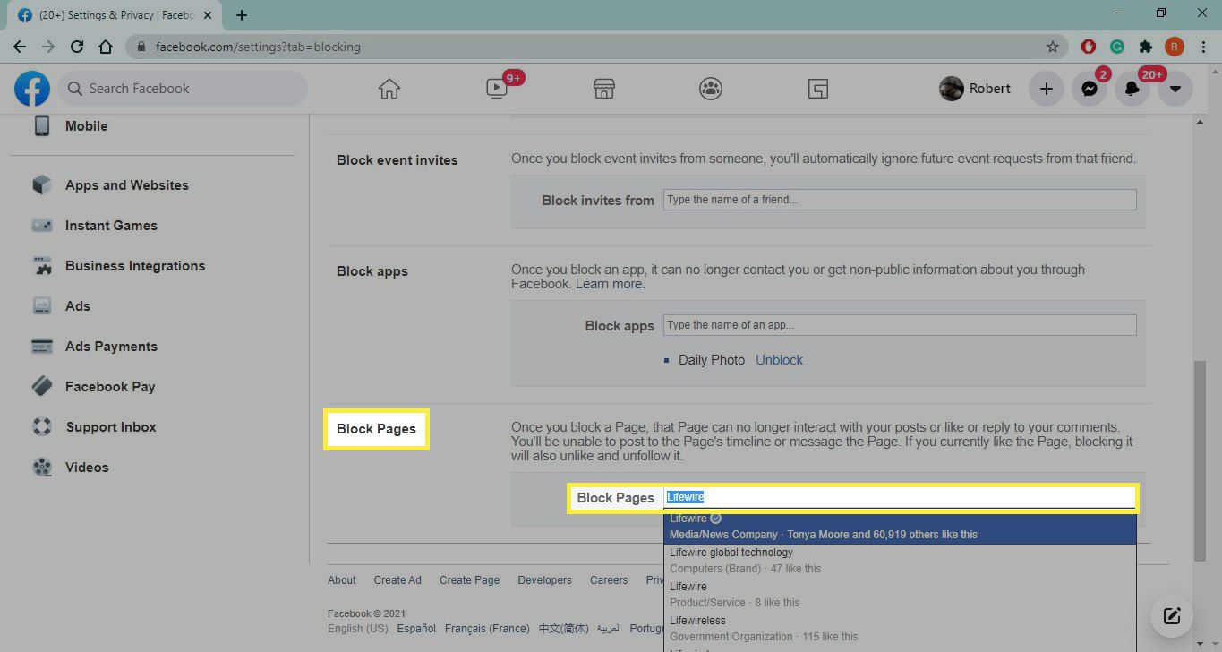Open new message compose button
Image resolution: width=1222 pixels, height=652 pixels.
point(1172,615)
